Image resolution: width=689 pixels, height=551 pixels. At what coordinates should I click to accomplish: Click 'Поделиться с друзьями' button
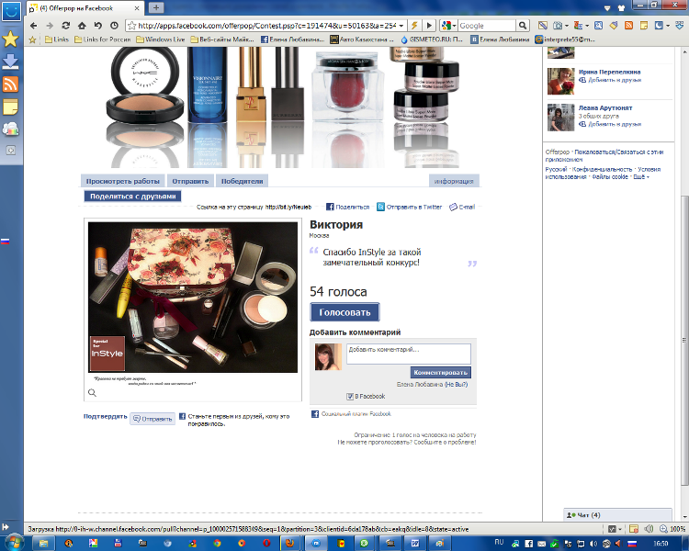pyautogui.click(x=132, y=197)
